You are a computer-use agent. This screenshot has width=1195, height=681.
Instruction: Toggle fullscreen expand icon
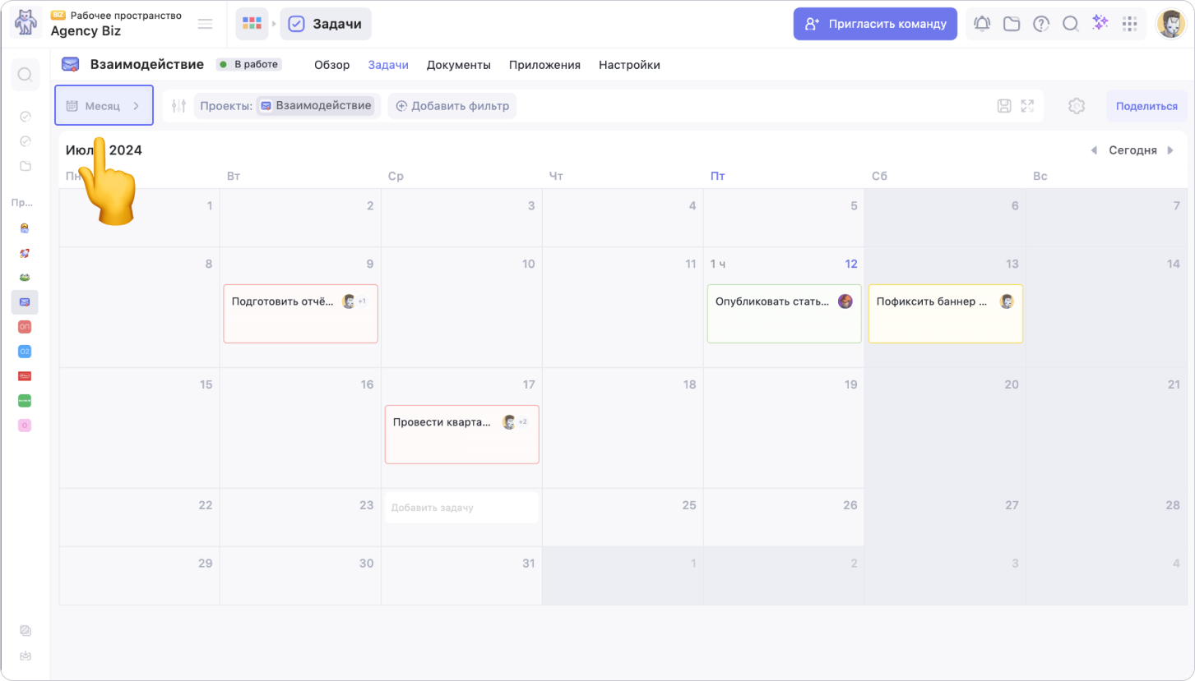[1027, 106]
